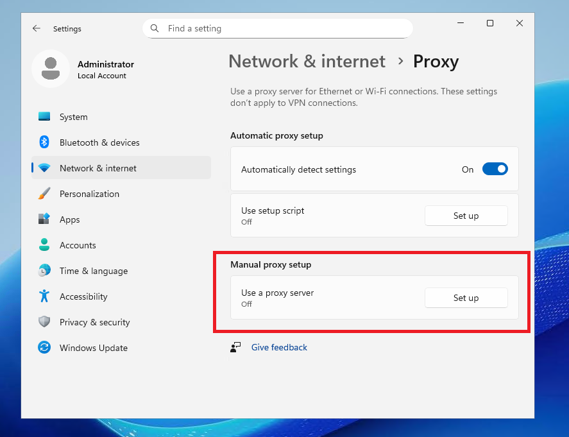
Task: Click the System monitor icon
Action: coord(44,117)
